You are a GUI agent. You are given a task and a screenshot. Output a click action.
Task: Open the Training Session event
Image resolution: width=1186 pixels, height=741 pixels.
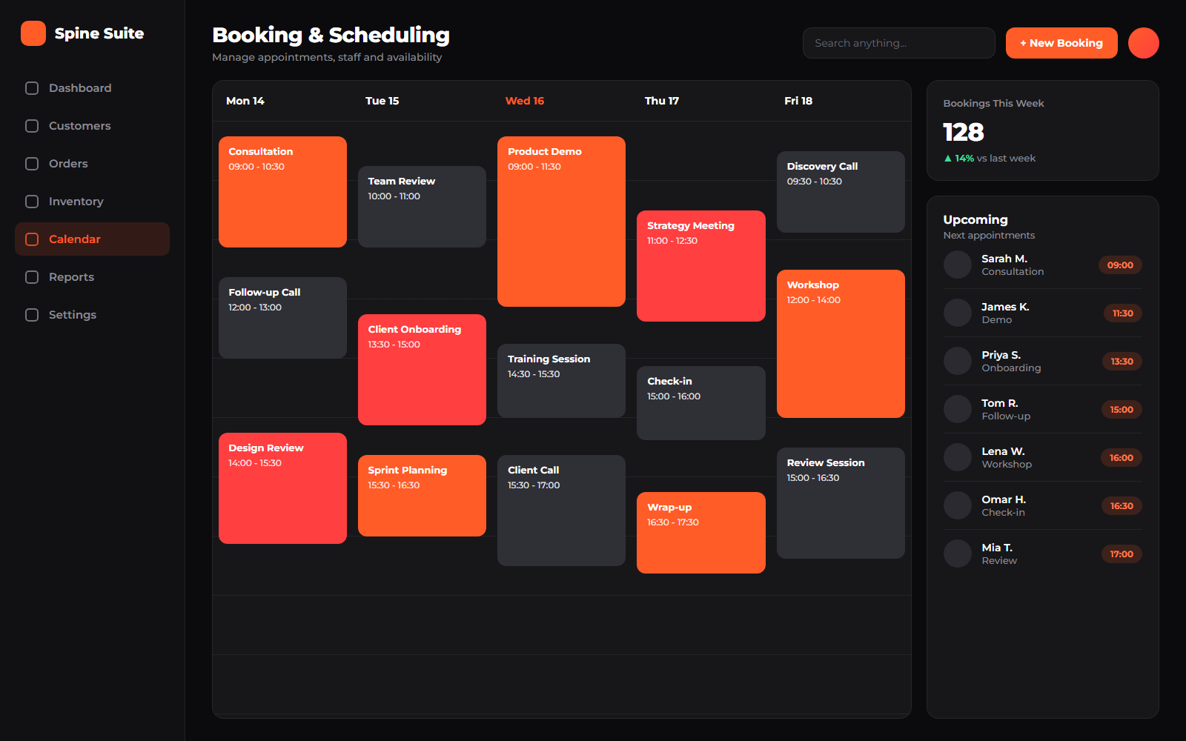[x=561, y=381]
